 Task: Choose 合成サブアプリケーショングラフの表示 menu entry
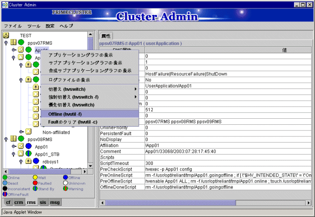click(x=90, y=71)
